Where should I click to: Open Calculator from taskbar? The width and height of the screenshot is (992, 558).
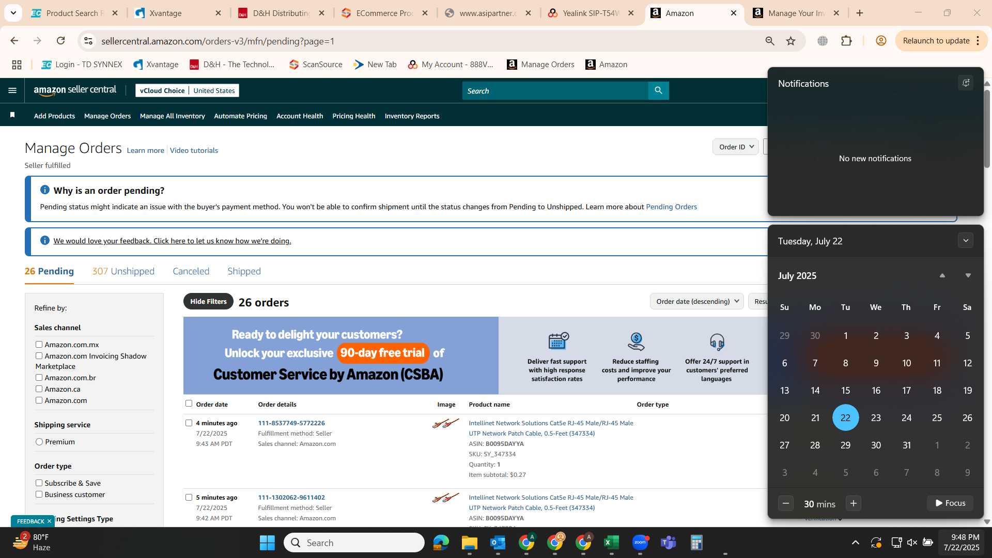tap(696, 542)
